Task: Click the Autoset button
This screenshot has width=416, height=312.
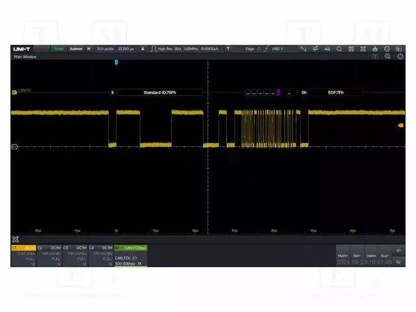Action: point(76,49)
